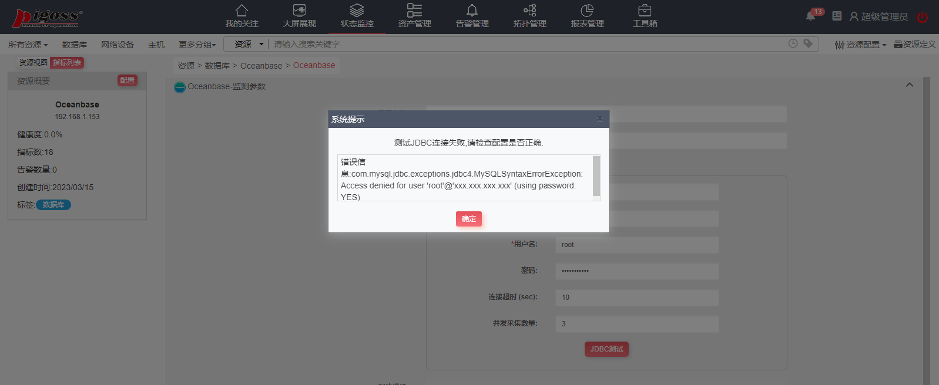Collapse the Oceanbase-监测参数 panel chevron
This screenshot has height=385, width=939.
click(x=910, y=85)
